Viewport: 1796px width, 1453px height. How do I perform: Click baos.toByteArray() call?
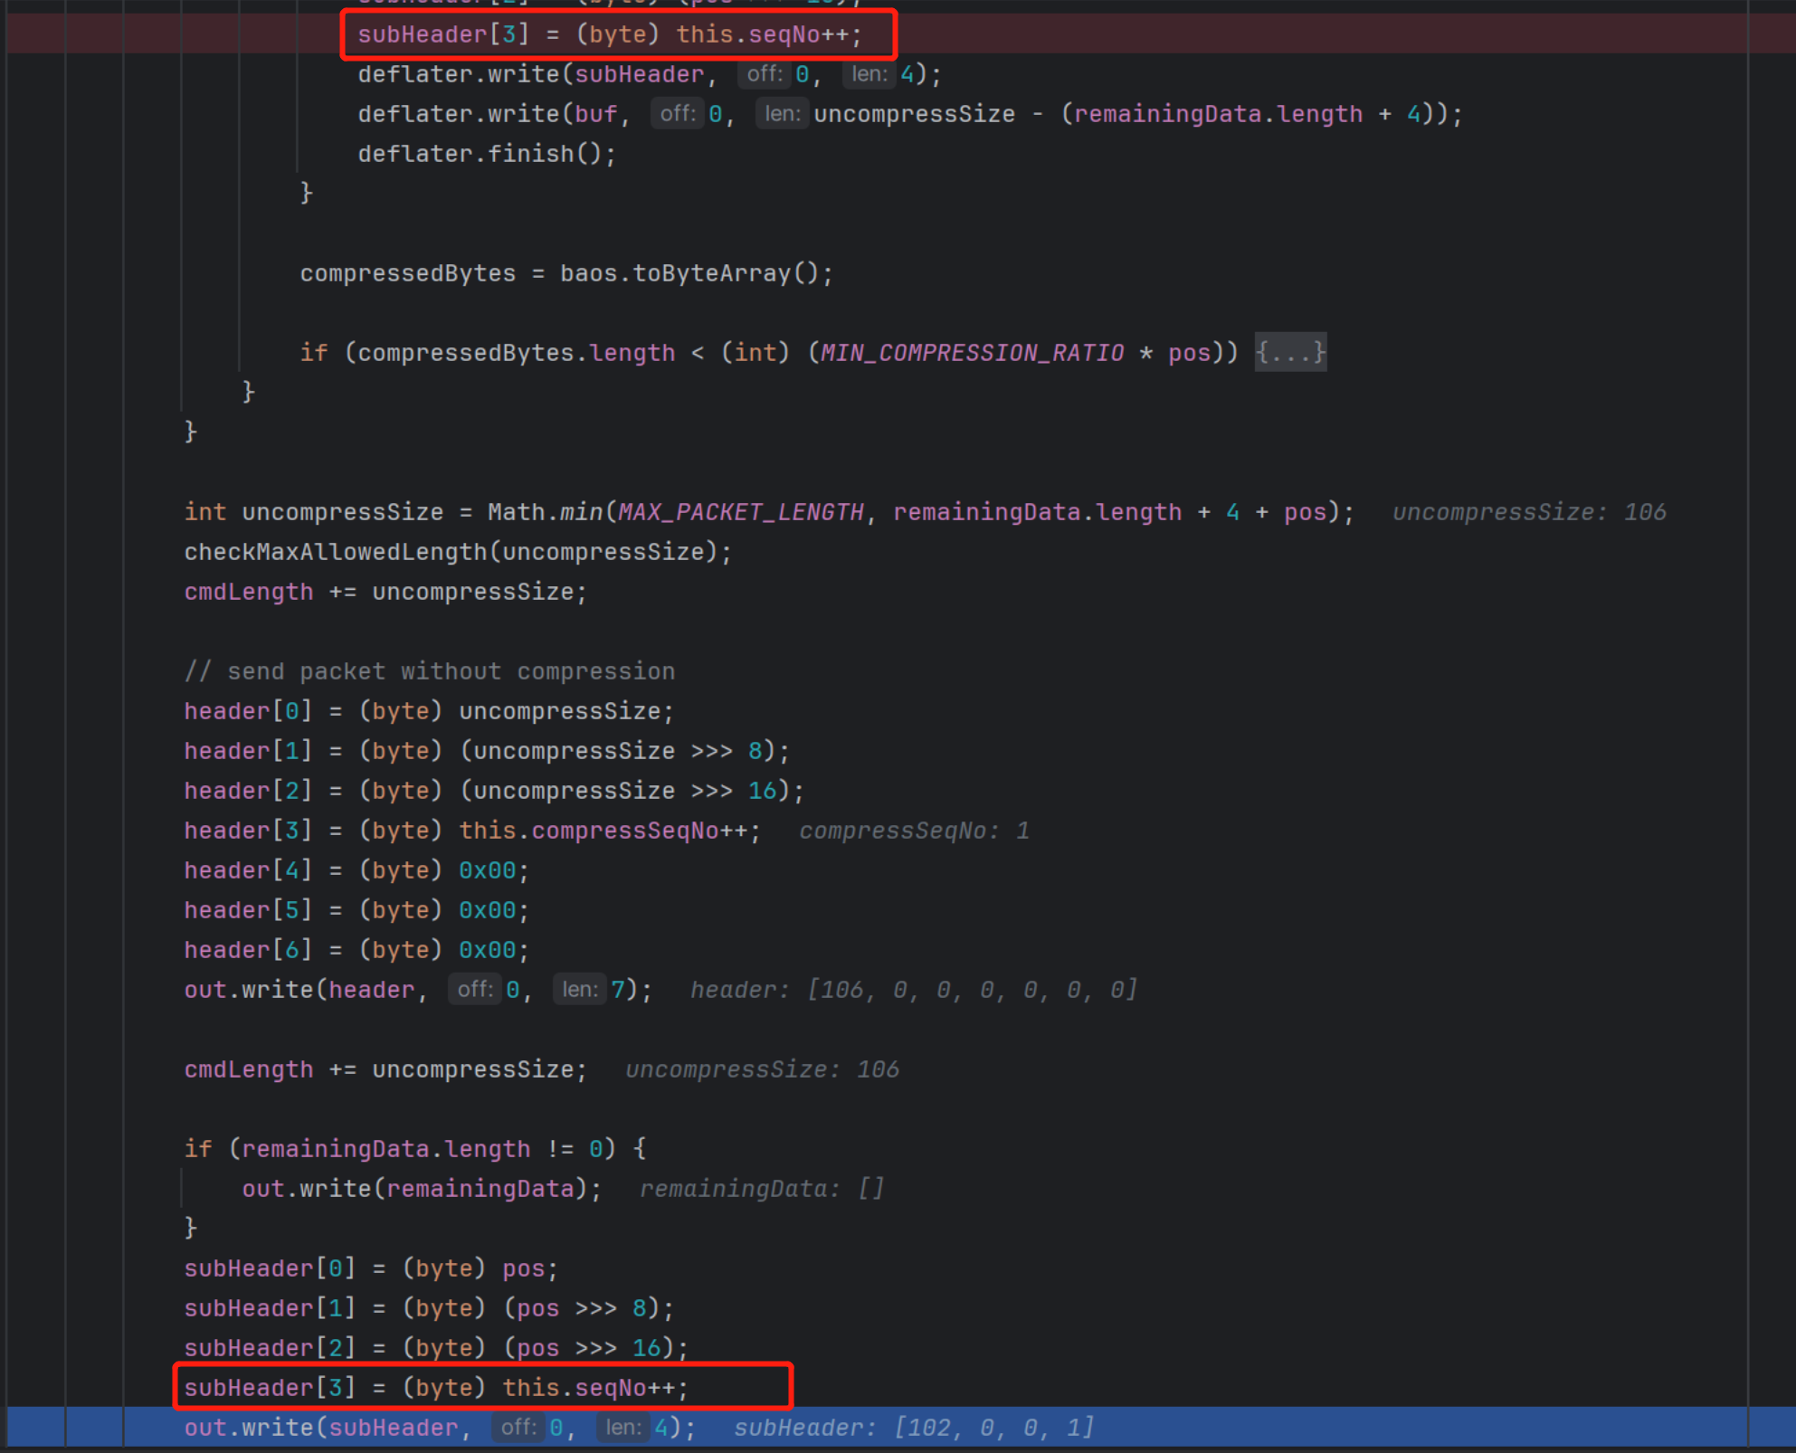pos(695,273)
